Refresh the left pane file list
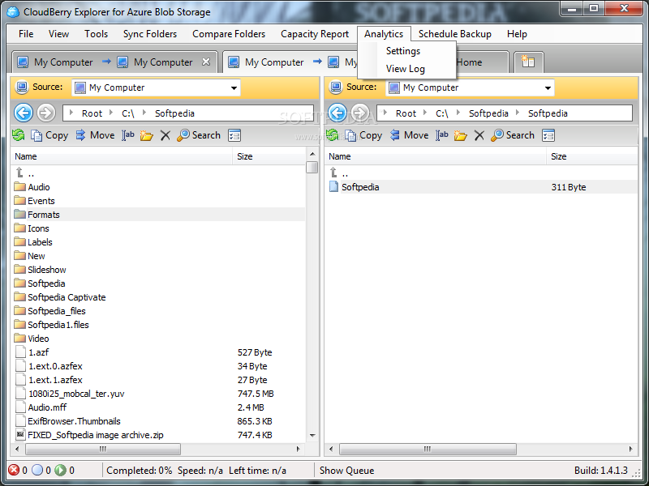 coord(18,135)
